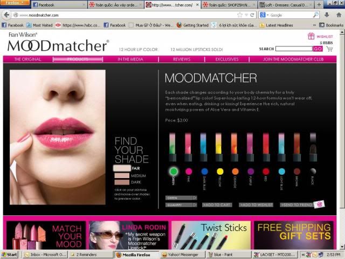Open the shopping cart icon

tap(329, 49)
